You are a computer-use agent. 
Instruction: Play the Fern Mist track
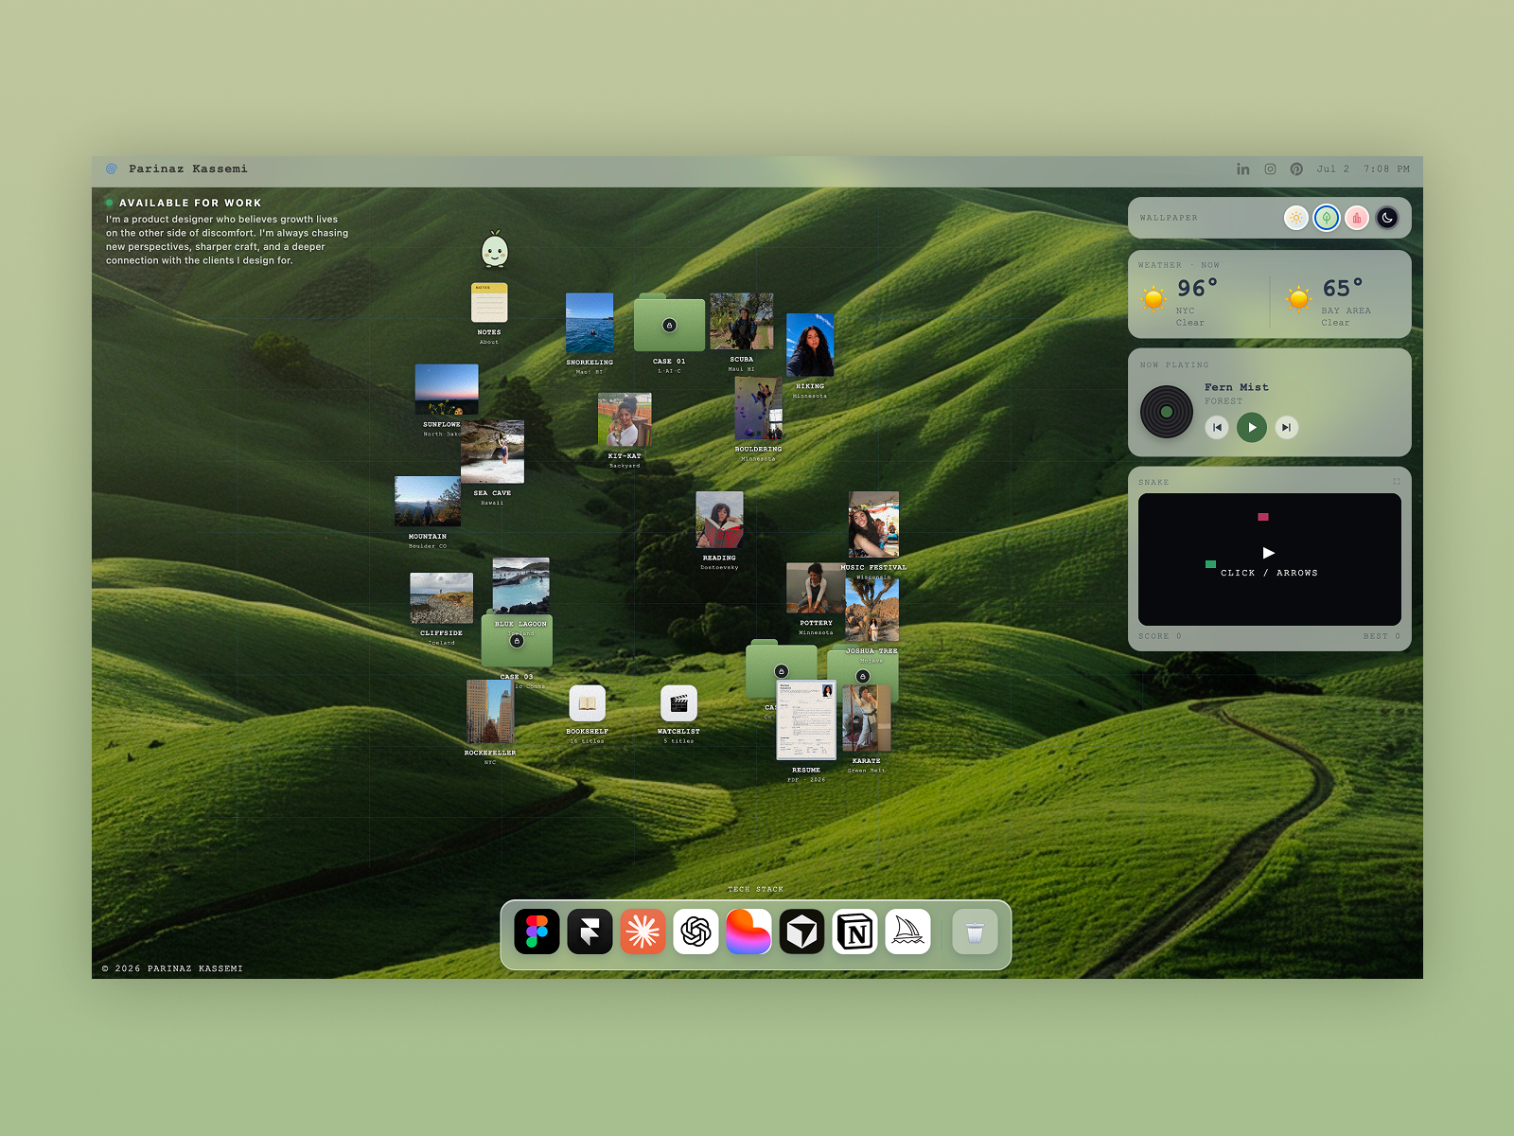pyautogui.click(x=1252, y=427)
